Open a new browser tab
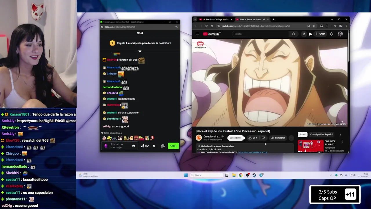Screen dimensions: 371x209 pos(273,19)
